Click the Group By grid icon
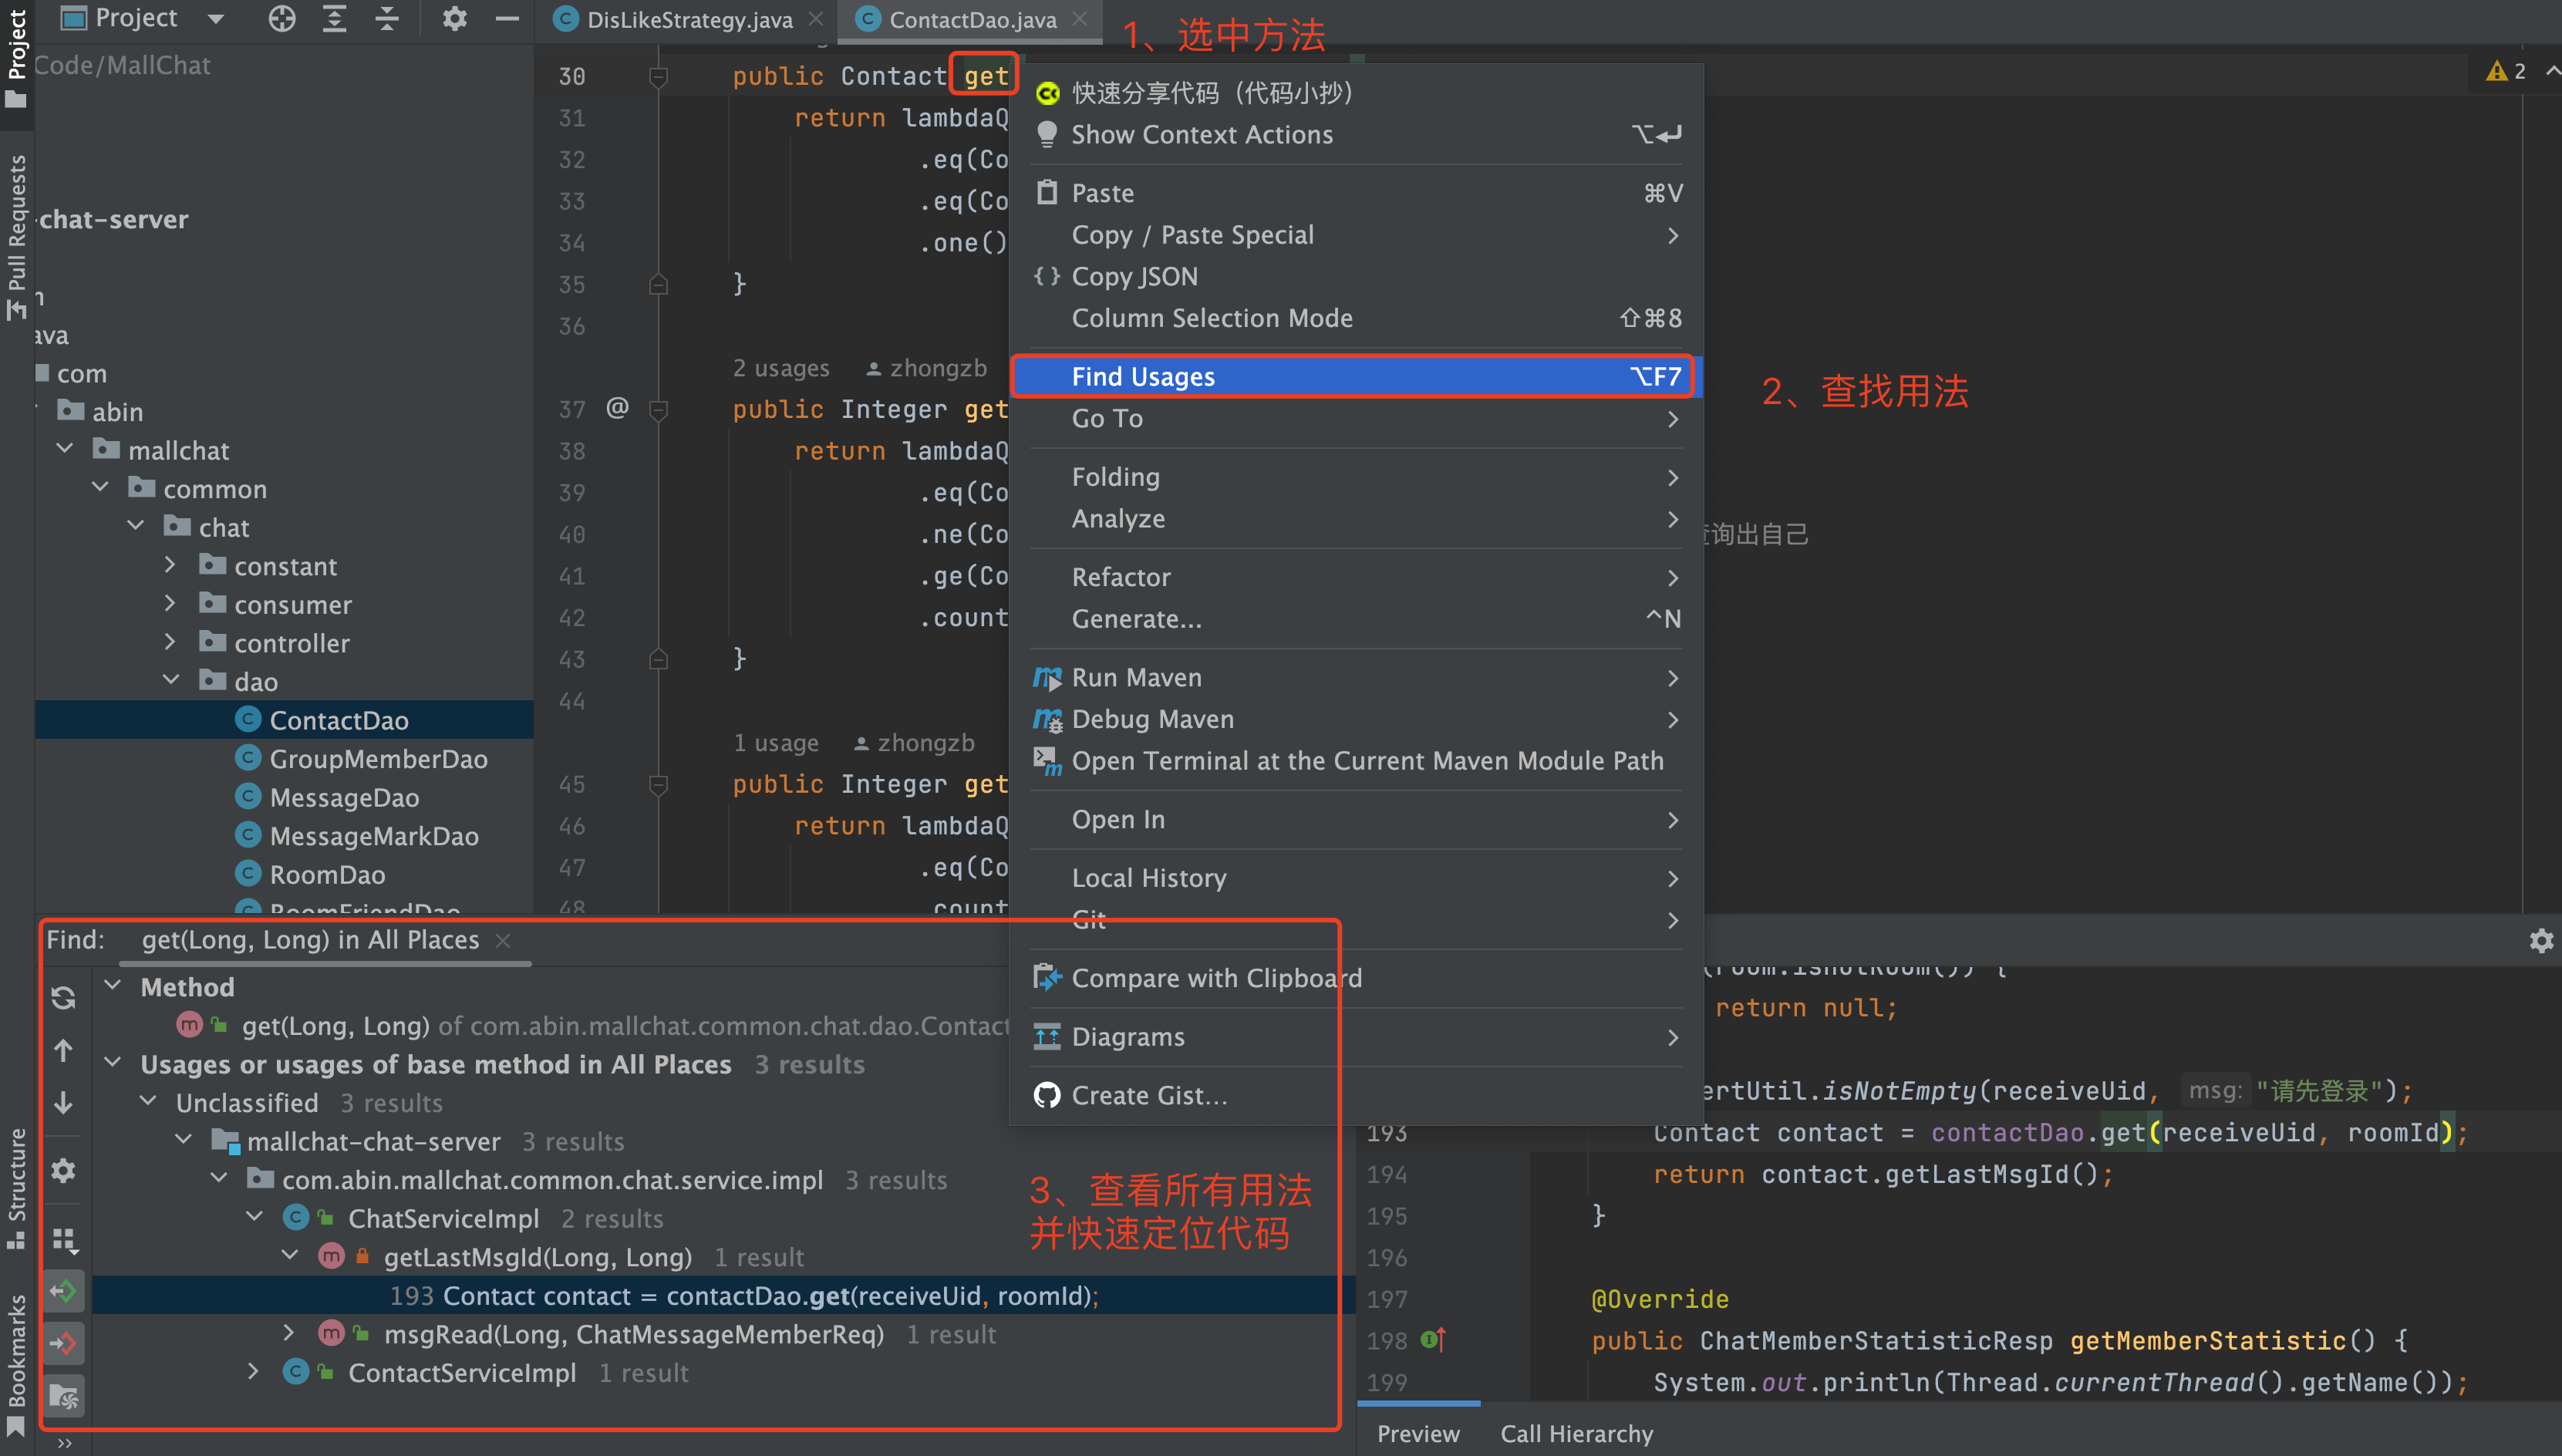 63,1240
